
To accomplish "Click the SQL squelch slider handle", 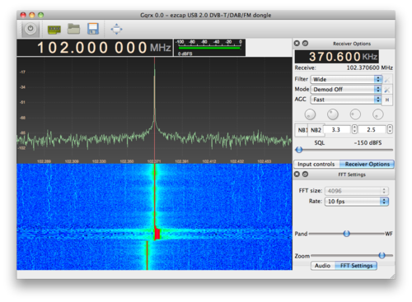I will pos(299,150).
